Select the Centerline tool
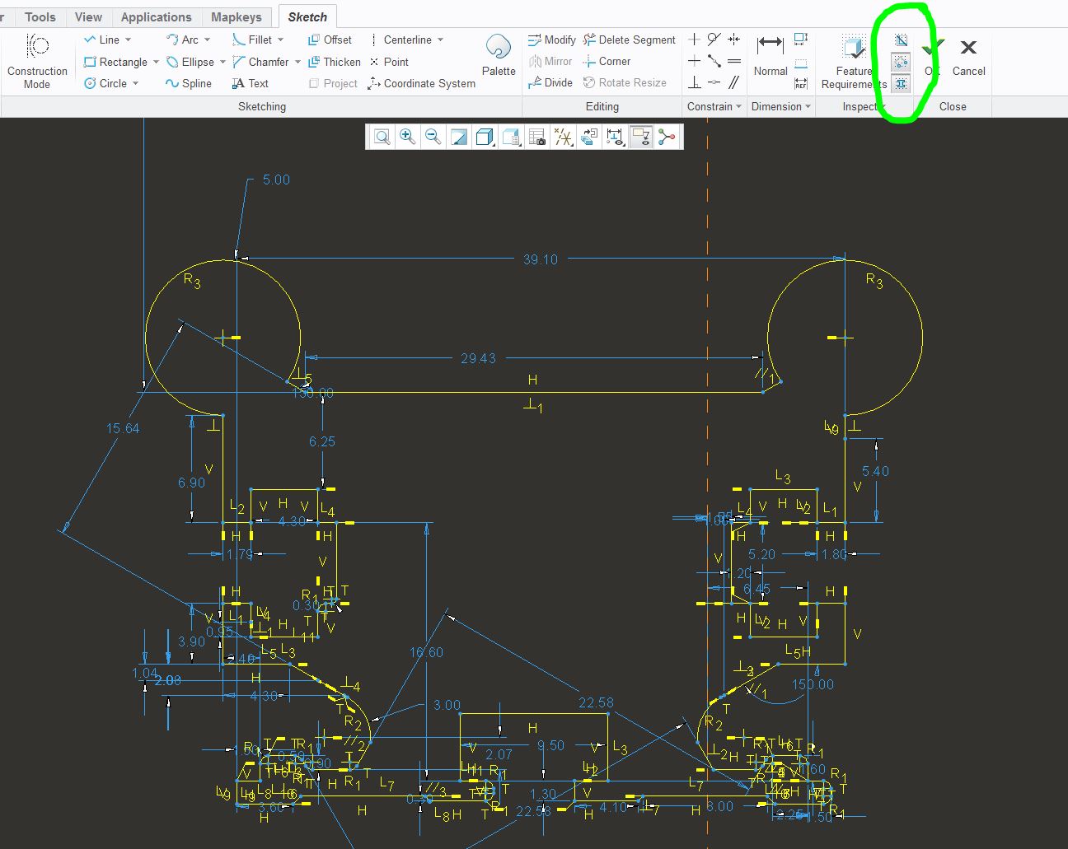The height and width of the screenshot is (849, 1068). (x=400, y=40)
